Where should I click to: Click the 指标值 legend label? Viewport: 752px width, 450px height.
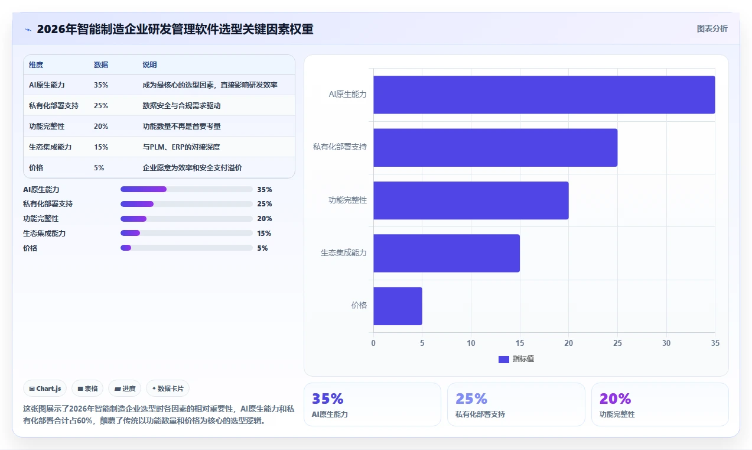523,359
